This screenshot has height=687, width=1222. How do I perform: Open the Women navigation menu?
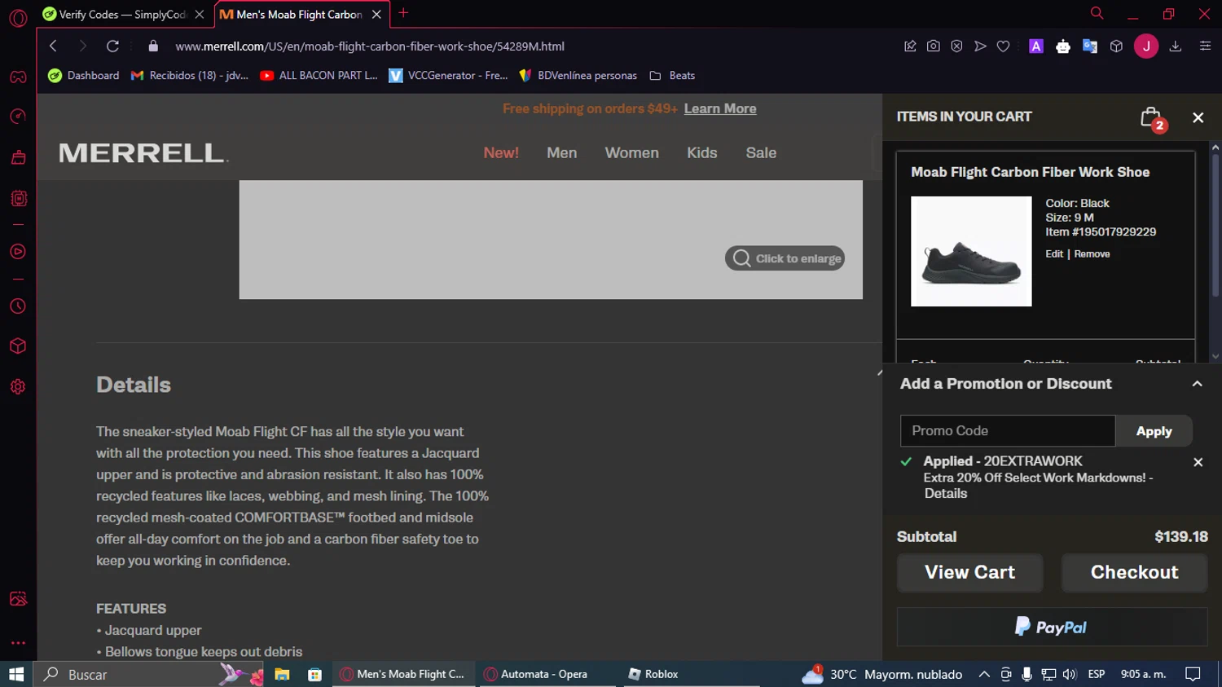(631, 153)
